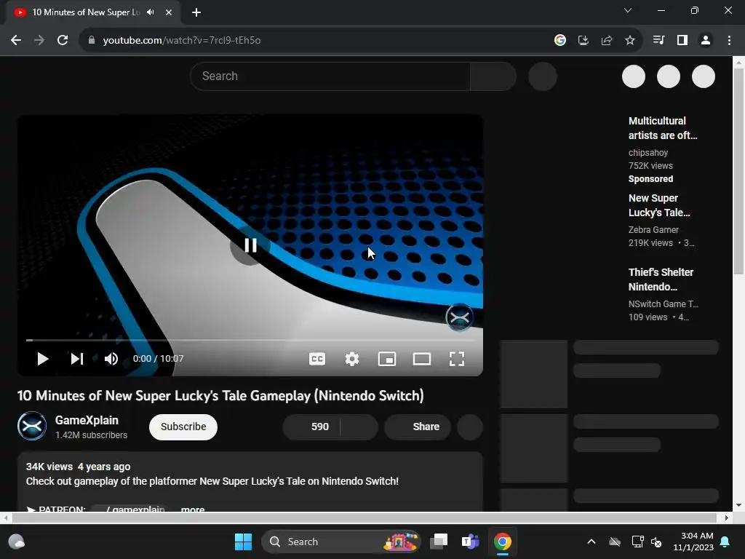Click the YouTube search field
This screenshot has width=745, height=559.
pos(330,76)
